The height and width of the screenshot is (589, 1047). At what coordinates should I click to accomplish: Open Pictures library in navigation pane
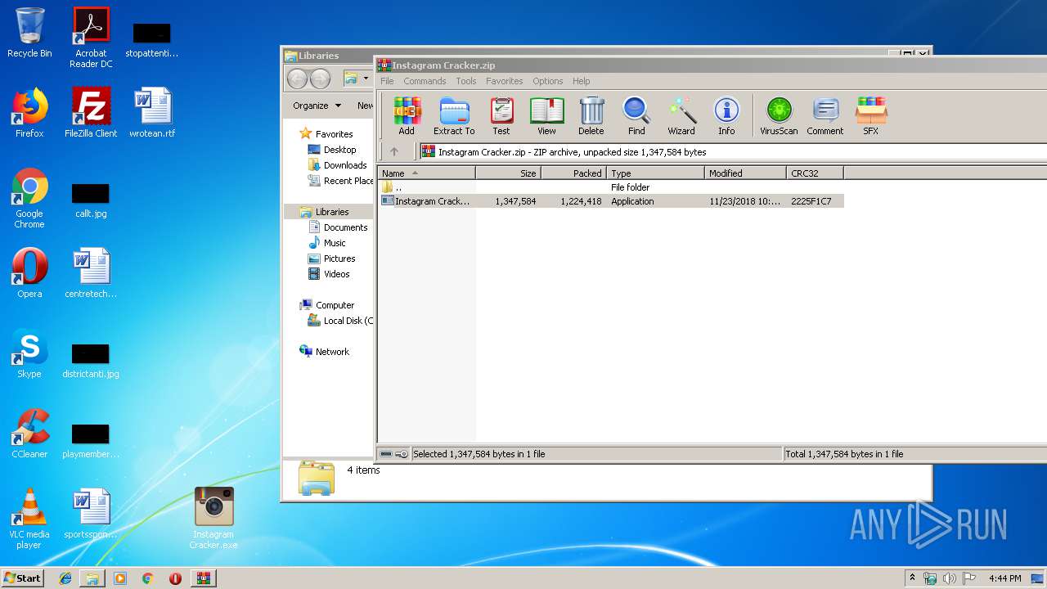click(331, 259)
